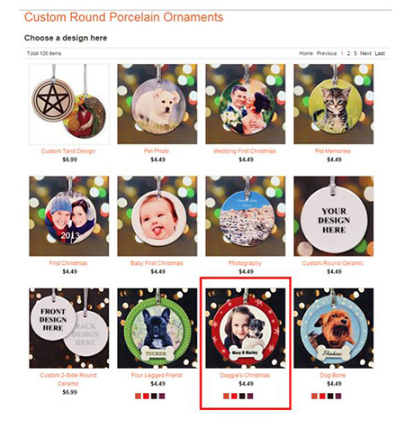The height and width of the screenshot is (429, 405).
Task: Open the Dog Bone ornament thumbnail
Action: 334,328
